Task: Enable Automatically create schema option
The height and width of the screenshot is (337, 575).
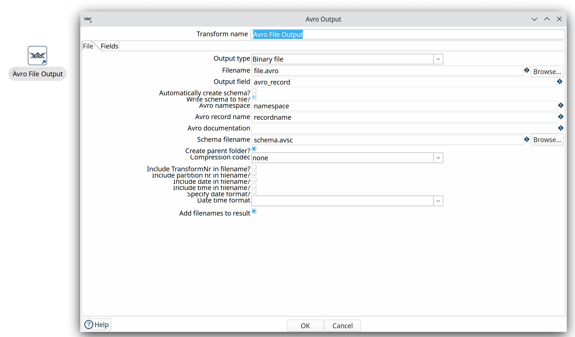Action: (254, 91)
